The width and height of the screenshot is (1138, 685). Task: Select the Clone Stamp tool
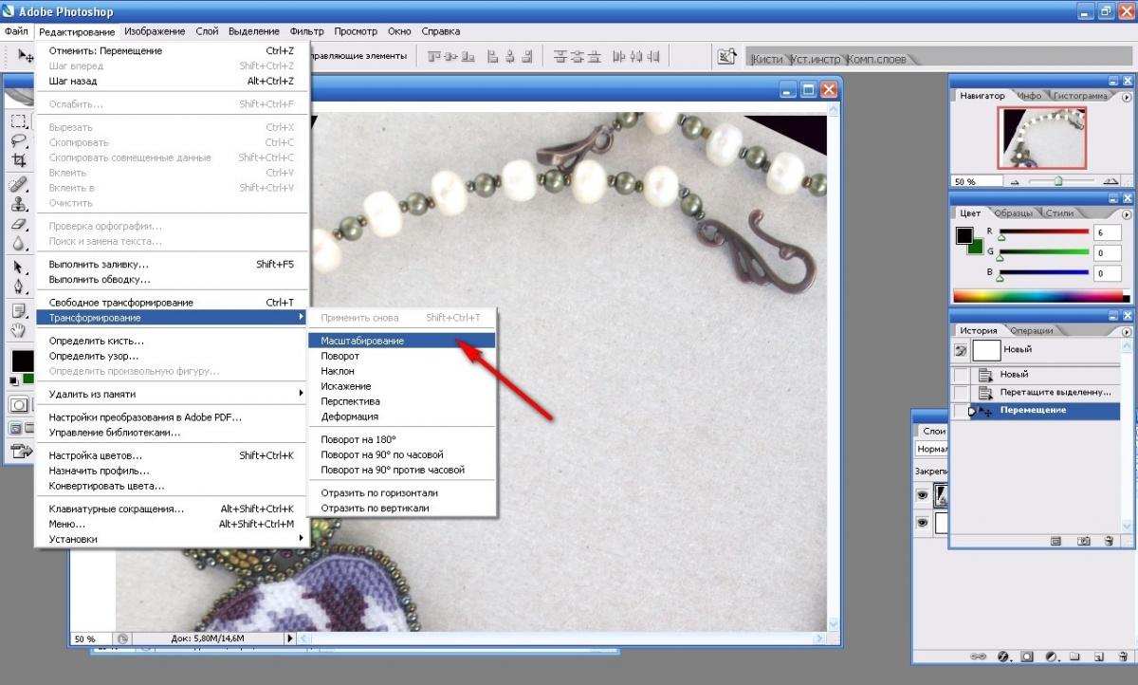pos(18,203)
